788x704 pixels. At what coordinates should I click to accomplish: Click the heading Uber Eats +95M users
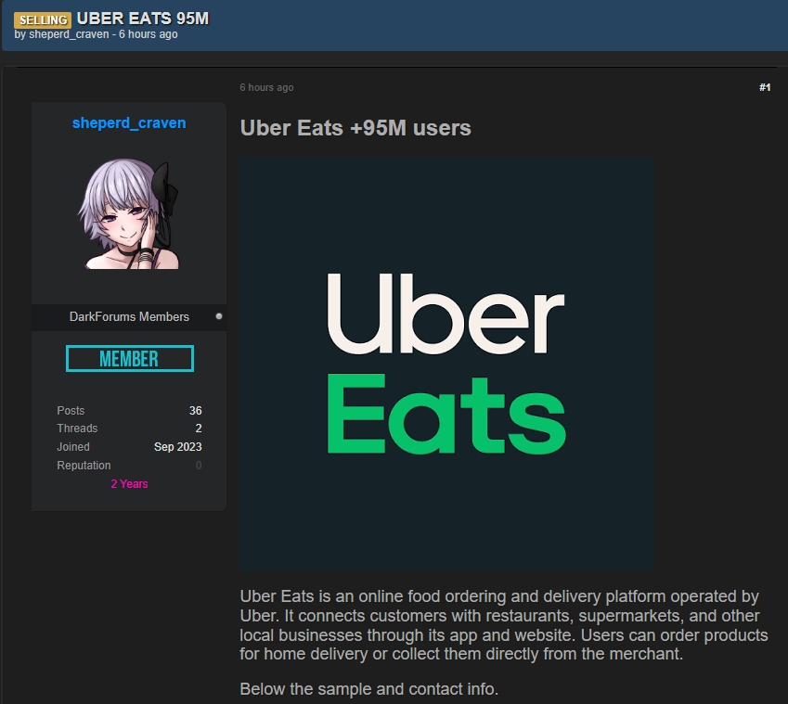tap(355, 128)
